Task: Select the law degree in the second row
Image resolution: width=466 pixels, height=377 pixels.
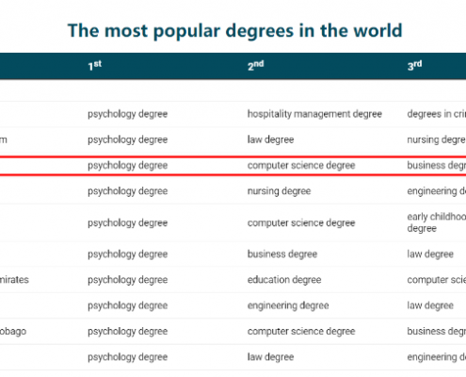Action: 270,139
